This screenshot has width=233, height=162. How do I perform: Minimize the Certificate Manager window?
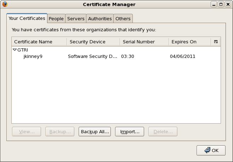pyautogui.click(x=215, y=4)
